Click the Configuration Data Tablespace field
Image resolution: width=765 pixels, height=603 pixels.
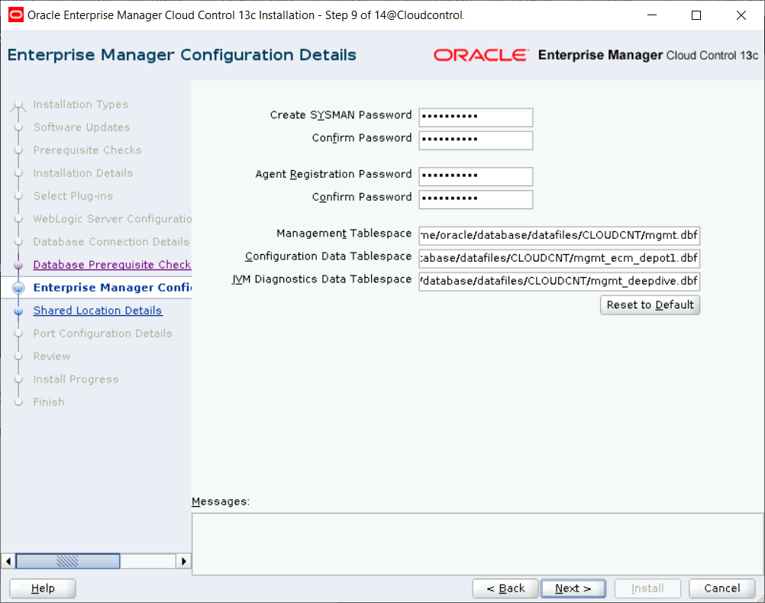[x=559, y=258]
